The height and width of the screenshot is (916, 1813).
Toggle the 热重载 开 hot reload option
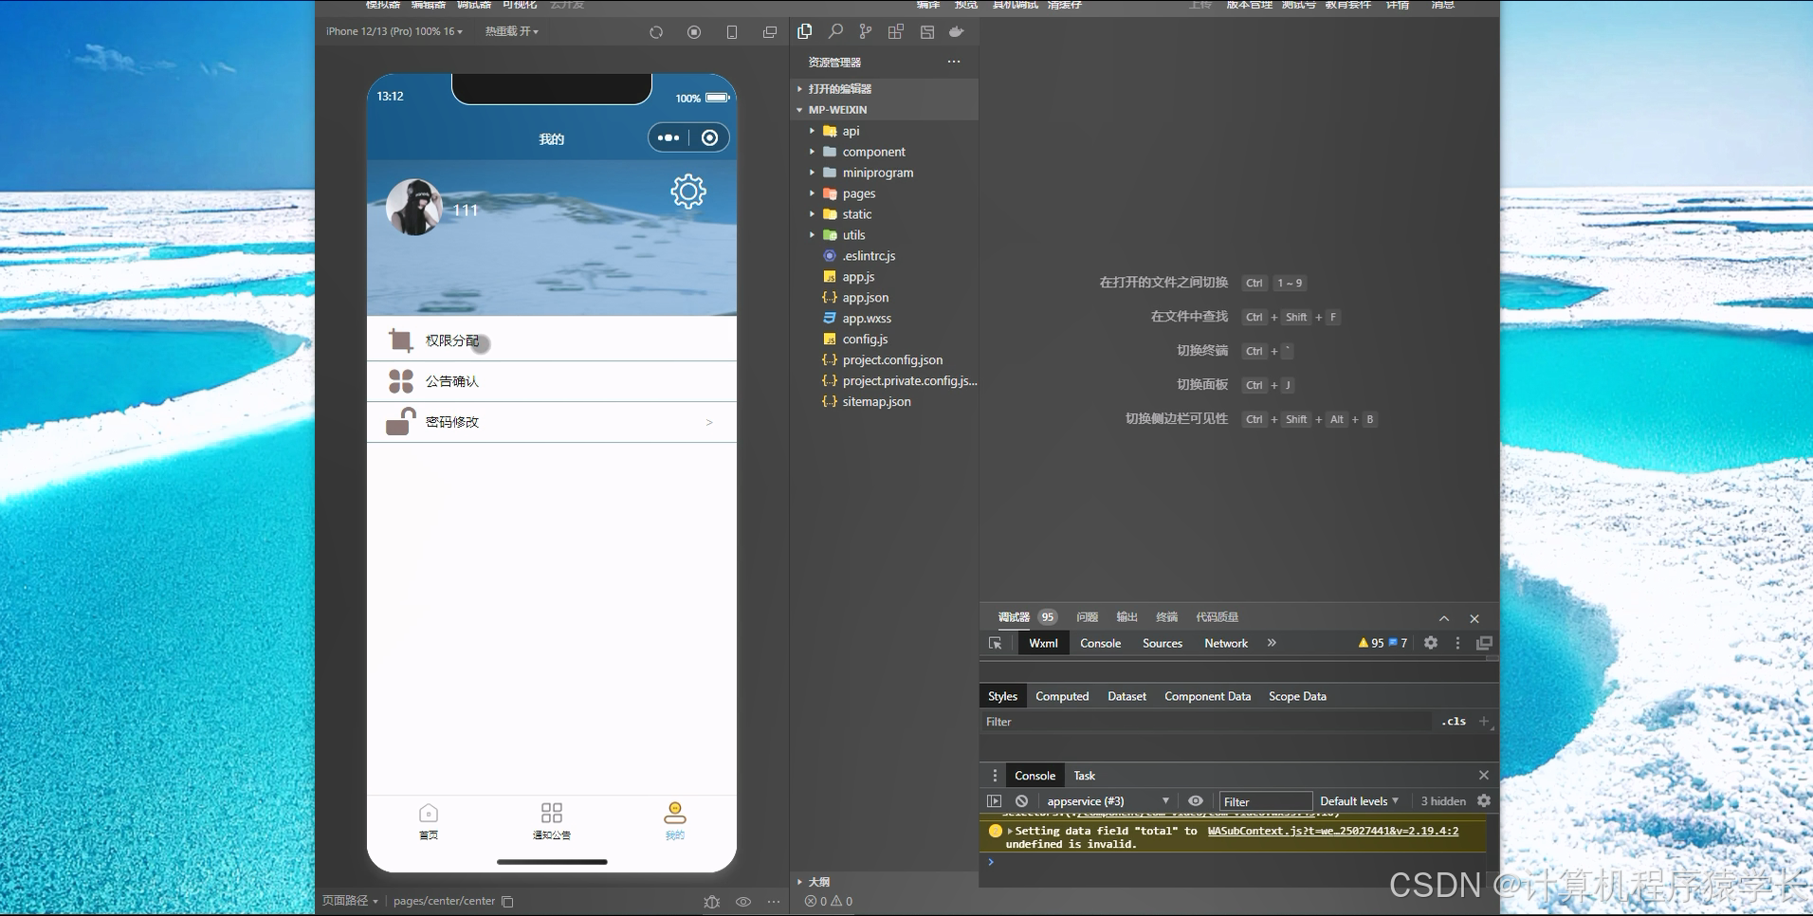(512, 31)
